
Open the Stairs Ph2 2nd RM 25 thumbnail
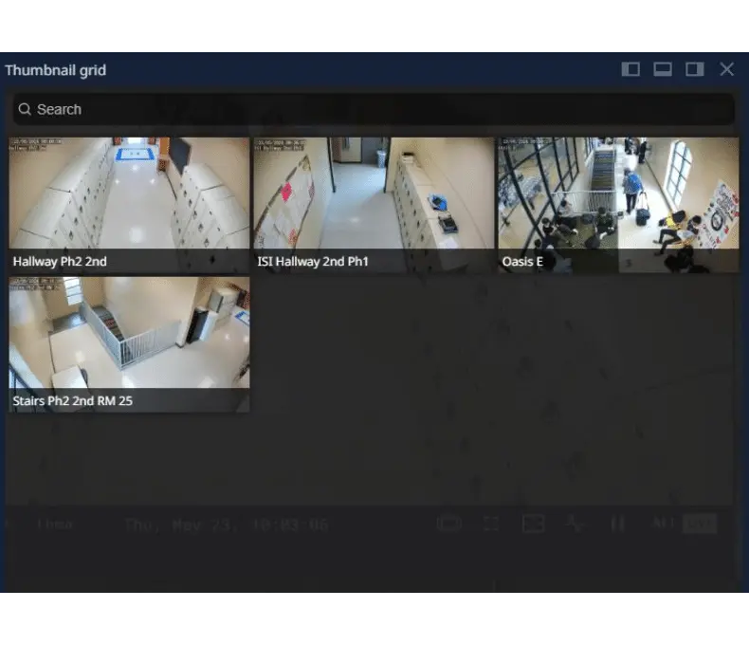[x=129, y=344]
